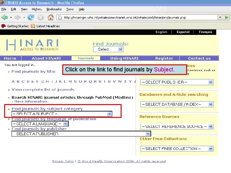This screenshot has height=173, width=231.
Task: Open the Tools menu
Action: (x=70, y=9)
